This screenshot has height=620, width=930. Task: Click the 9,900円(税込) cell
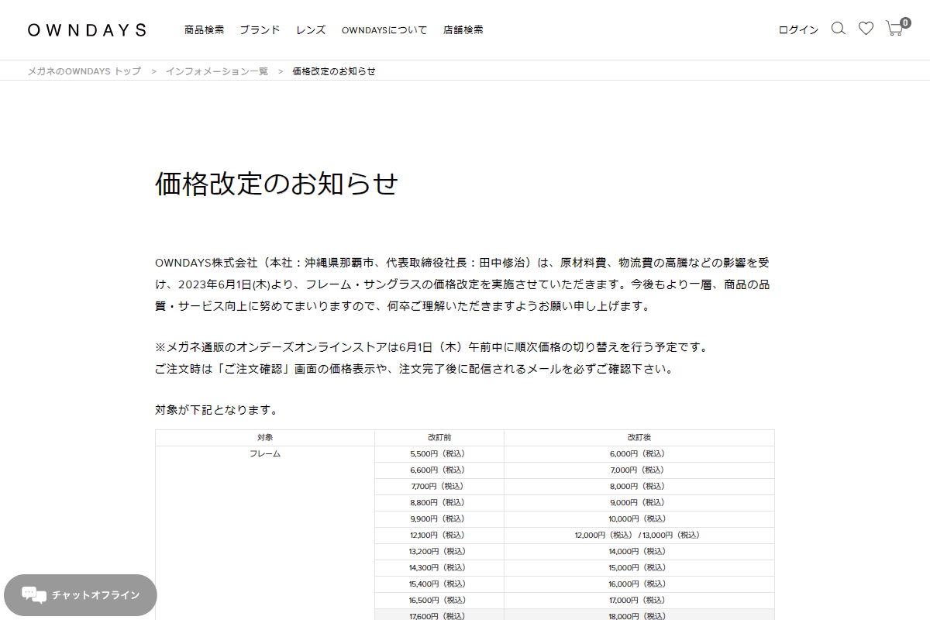tap(439, 518)
